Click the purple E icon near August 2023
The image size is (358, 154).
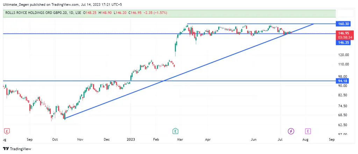click(308, 131)
